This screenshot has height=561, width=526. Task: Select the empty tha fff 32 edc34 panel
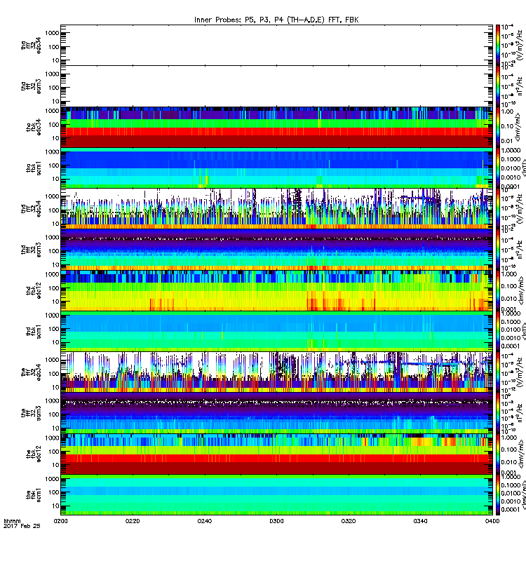click(276, 45)
